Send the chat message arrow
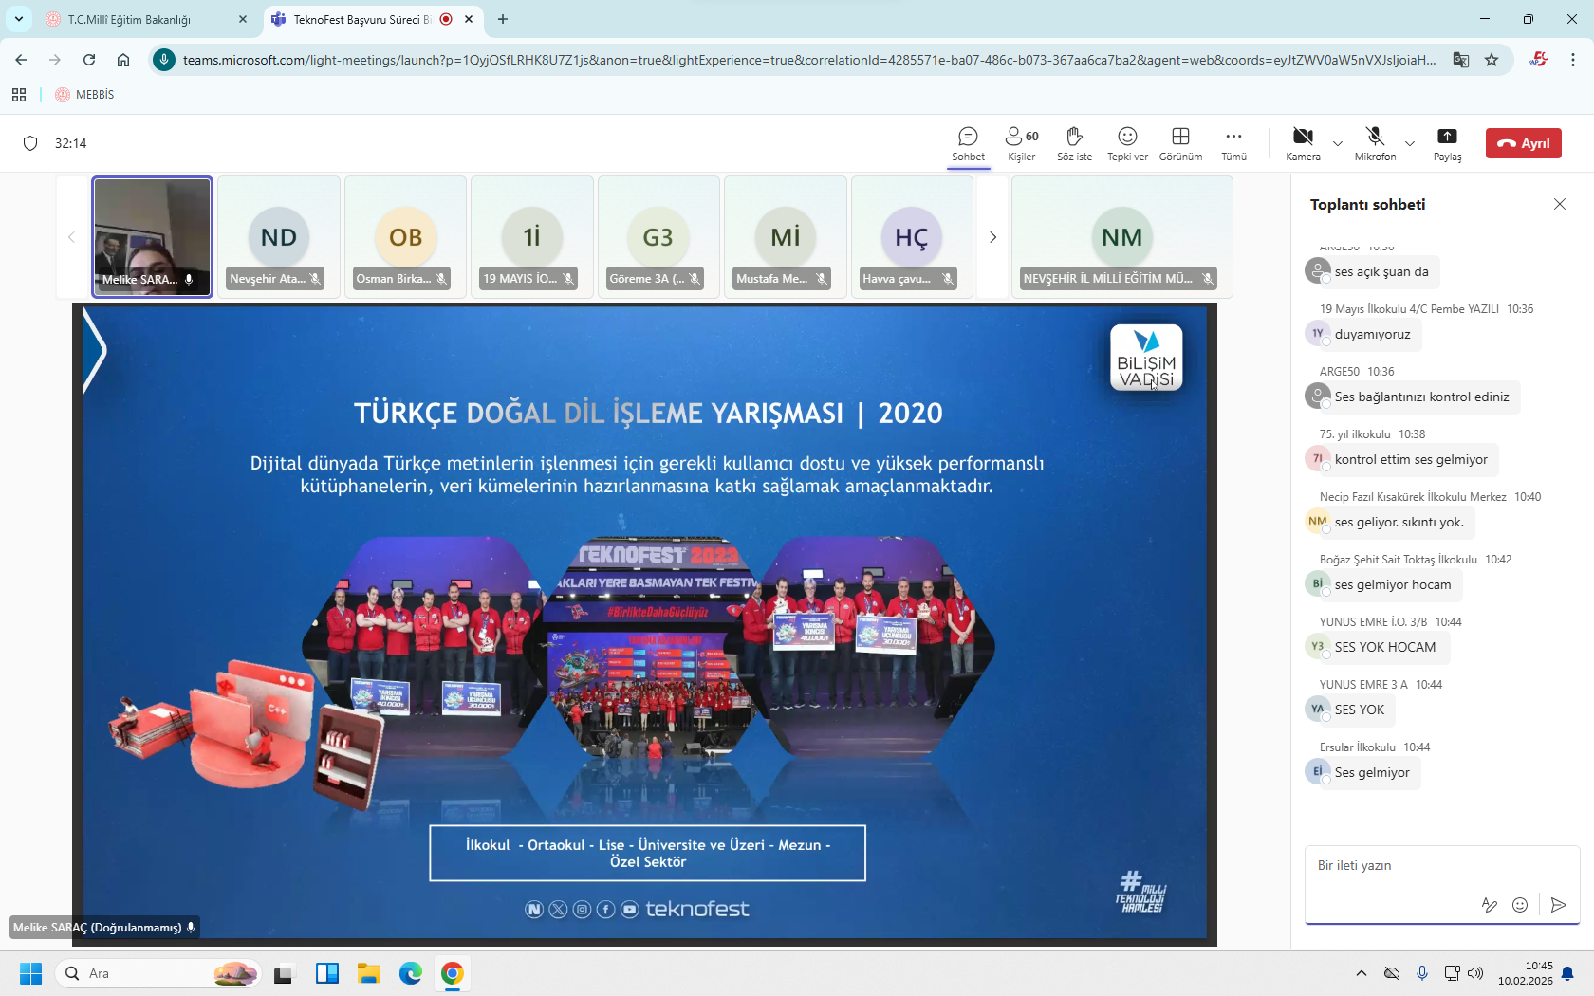The image size is (1594, 996). click(x=1558, y=905)
